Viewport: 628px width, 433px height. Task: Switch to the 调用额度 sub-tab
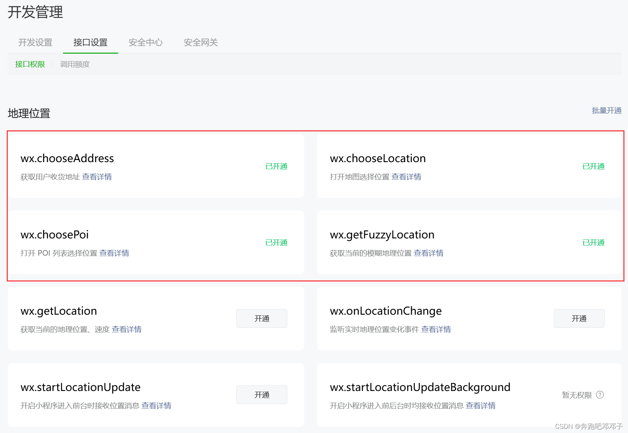75,64
